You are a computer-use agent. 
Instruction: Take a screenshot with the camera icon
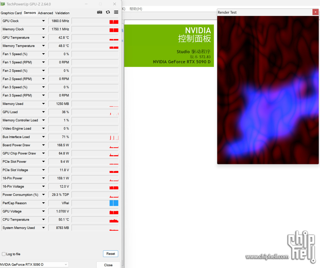point(100,12)
